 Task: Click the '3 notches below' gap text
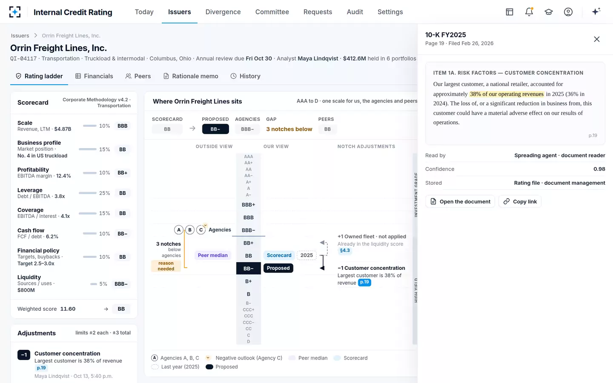pyautogui.click(x=289, y=129)
